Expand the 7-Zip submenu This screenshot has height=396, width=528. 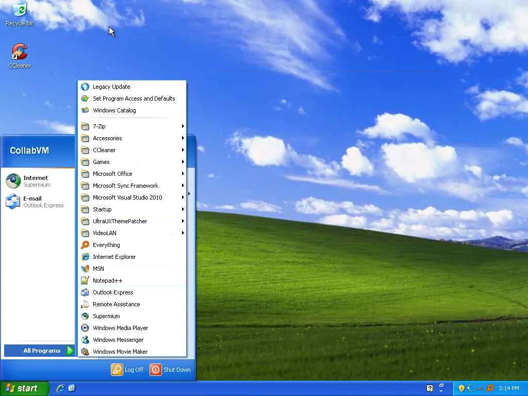(132, 126)
